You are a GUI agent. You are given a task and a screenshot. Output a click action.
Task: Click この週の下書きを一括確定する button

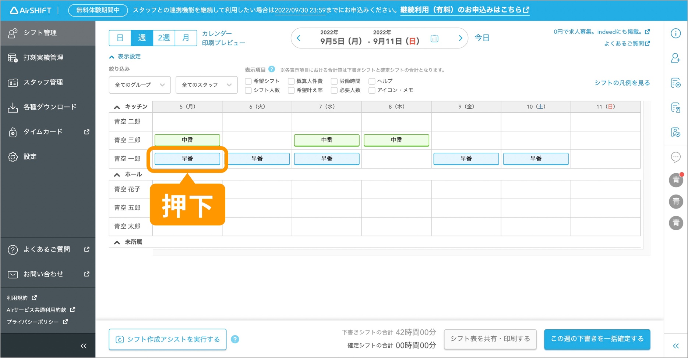click(x=597, y=339)
